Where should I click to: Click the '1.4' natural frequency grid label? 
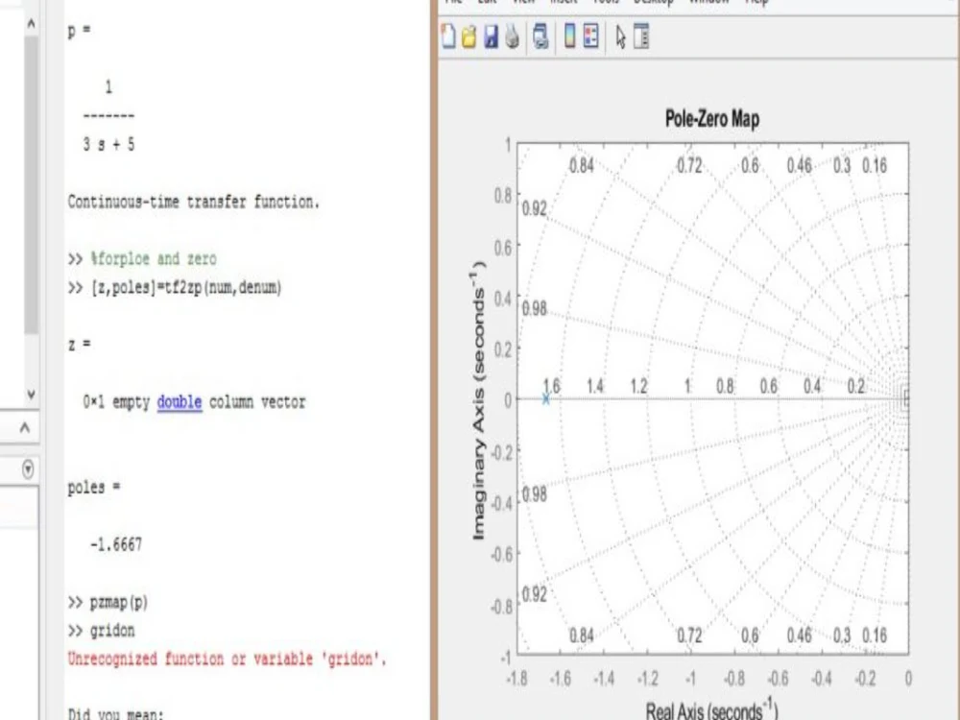tap(595, 386)
